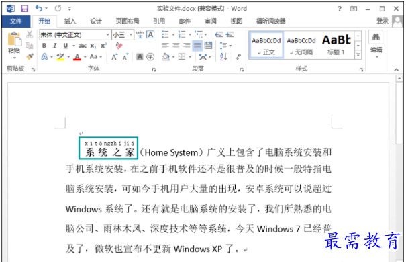Undo the last action
This screenshot has height=262, width=406.
click(x=39, y=9)
